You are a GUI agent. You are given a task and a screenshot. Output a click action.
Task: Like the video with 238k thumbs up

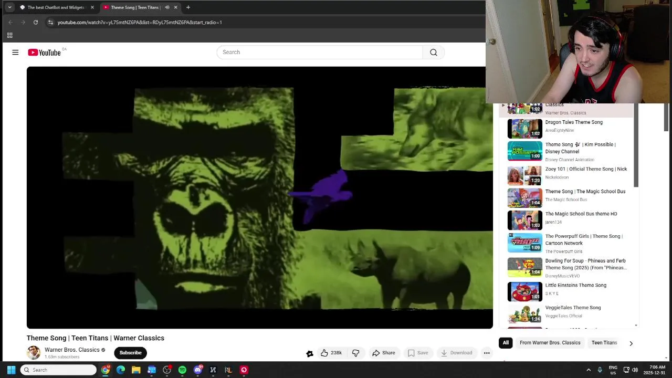click(331, 353)
